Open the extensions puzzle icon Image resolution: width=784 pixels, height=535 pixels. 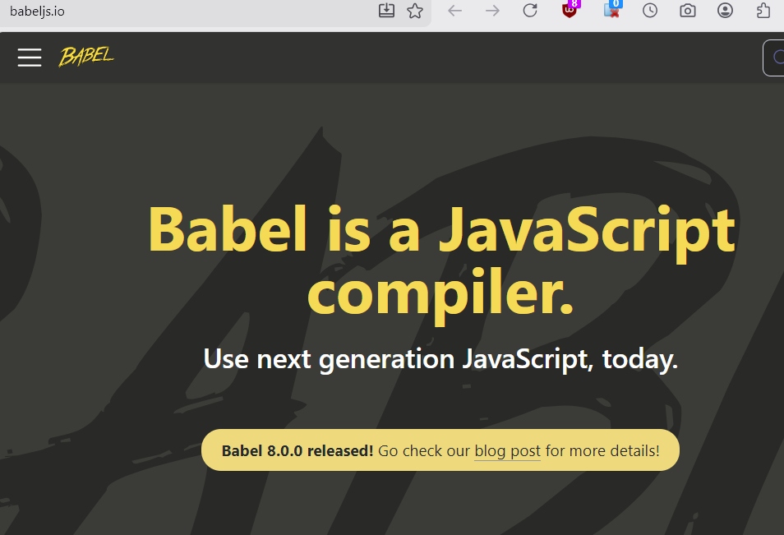763,11
